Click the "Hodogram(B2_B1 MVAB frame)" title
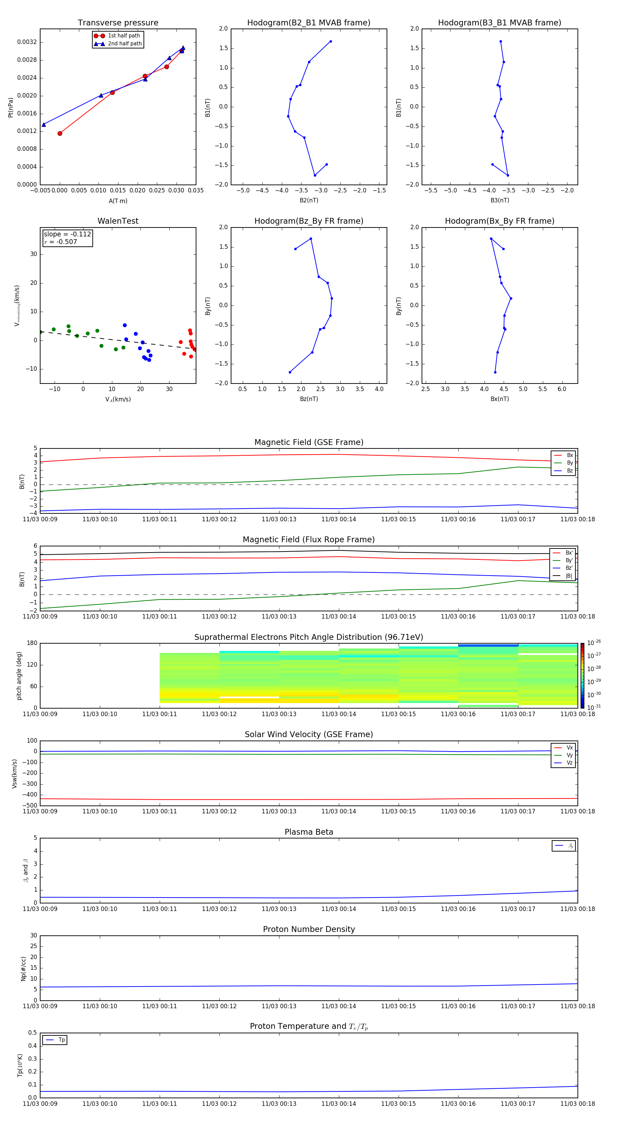This screenshot has height=1134, width=618. pos(309,22)
